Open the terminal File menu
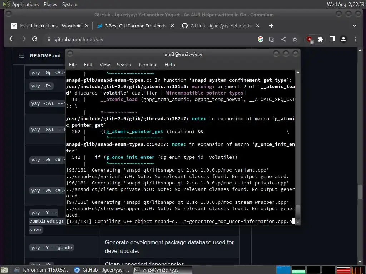This screenshot has height=274, width=366. tap(73, 65)
